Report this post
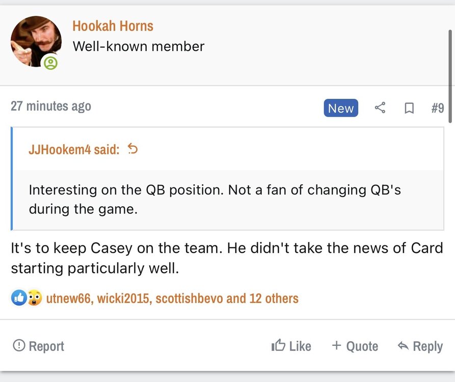The width and height of the screenshot is (455, 382). (39, 346)
